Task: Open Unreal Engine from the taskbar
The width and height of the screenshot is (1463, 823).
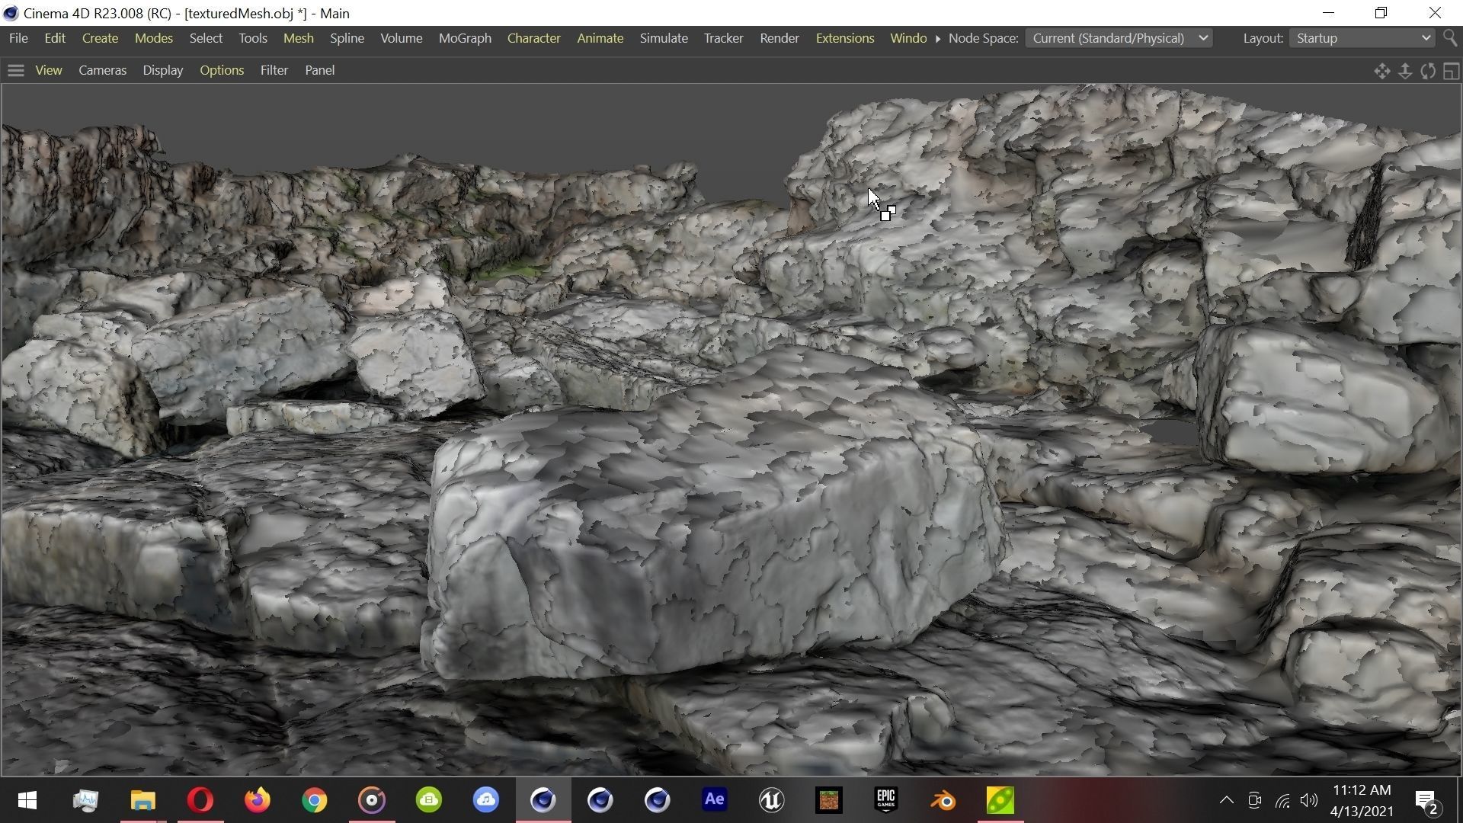Action: click(771, 800)
